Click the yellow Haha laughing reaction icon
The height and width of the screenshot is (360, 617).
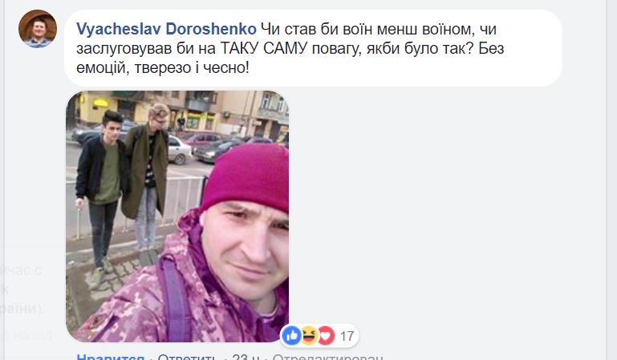(x=309, y=336)
